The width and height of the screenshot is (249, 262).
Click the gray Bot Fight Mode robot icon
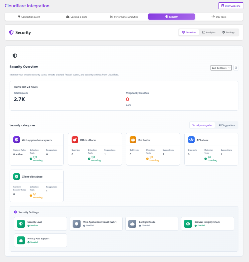[x=132, y=224]
